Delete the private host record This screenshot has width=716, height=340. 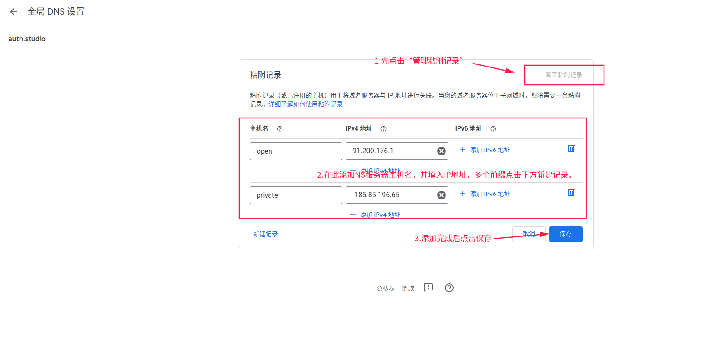pyautogui.click(x=571, y=192)
